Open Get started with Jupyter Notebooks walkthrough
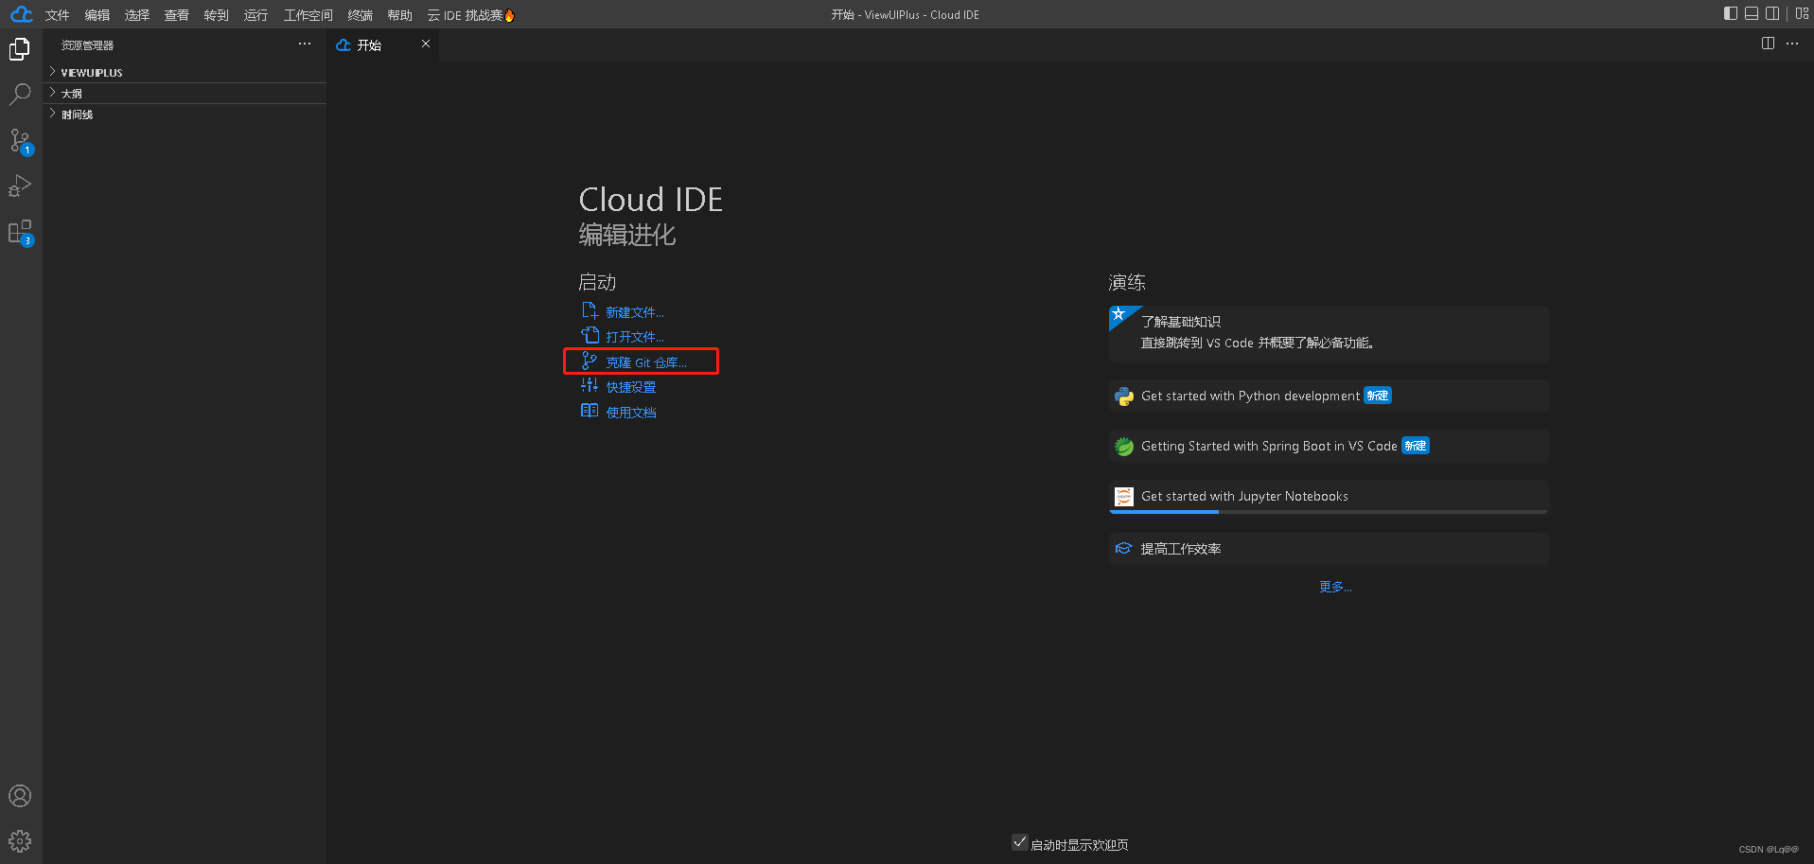This screenshot has width=1814, height=864. [1329, 497]
